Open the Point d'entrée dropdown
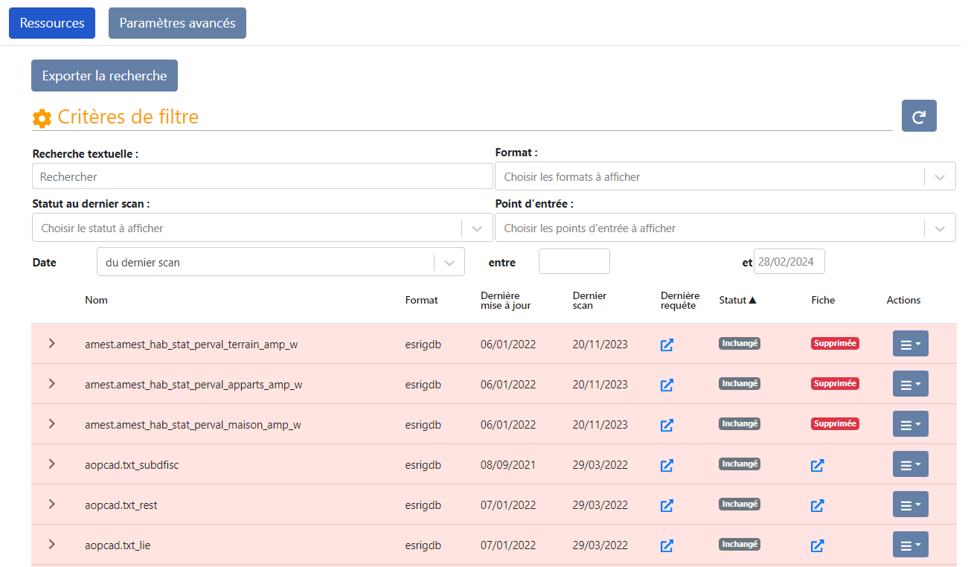Screen dimensions: 971x567 coord(725,228)
